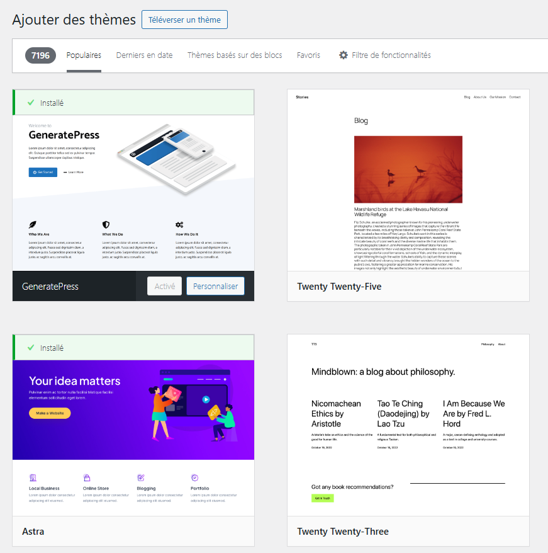Click the Téléverser un thème button

point(184,20)
